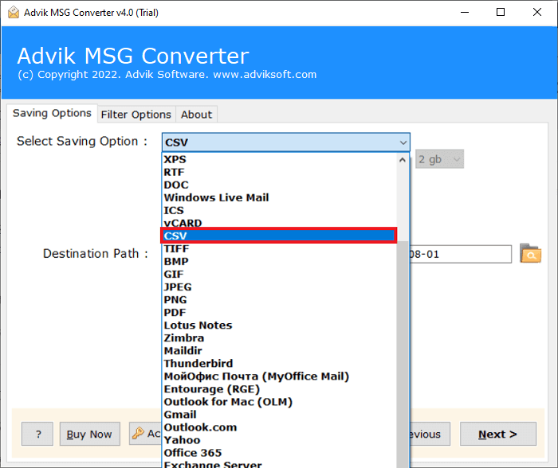
Task: Click the ? help button
Action: tap(37, 434)
